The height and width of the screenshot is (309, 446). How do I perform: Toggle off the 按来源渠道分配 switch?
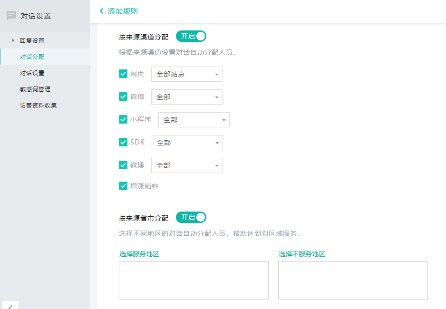coord(191,36)
